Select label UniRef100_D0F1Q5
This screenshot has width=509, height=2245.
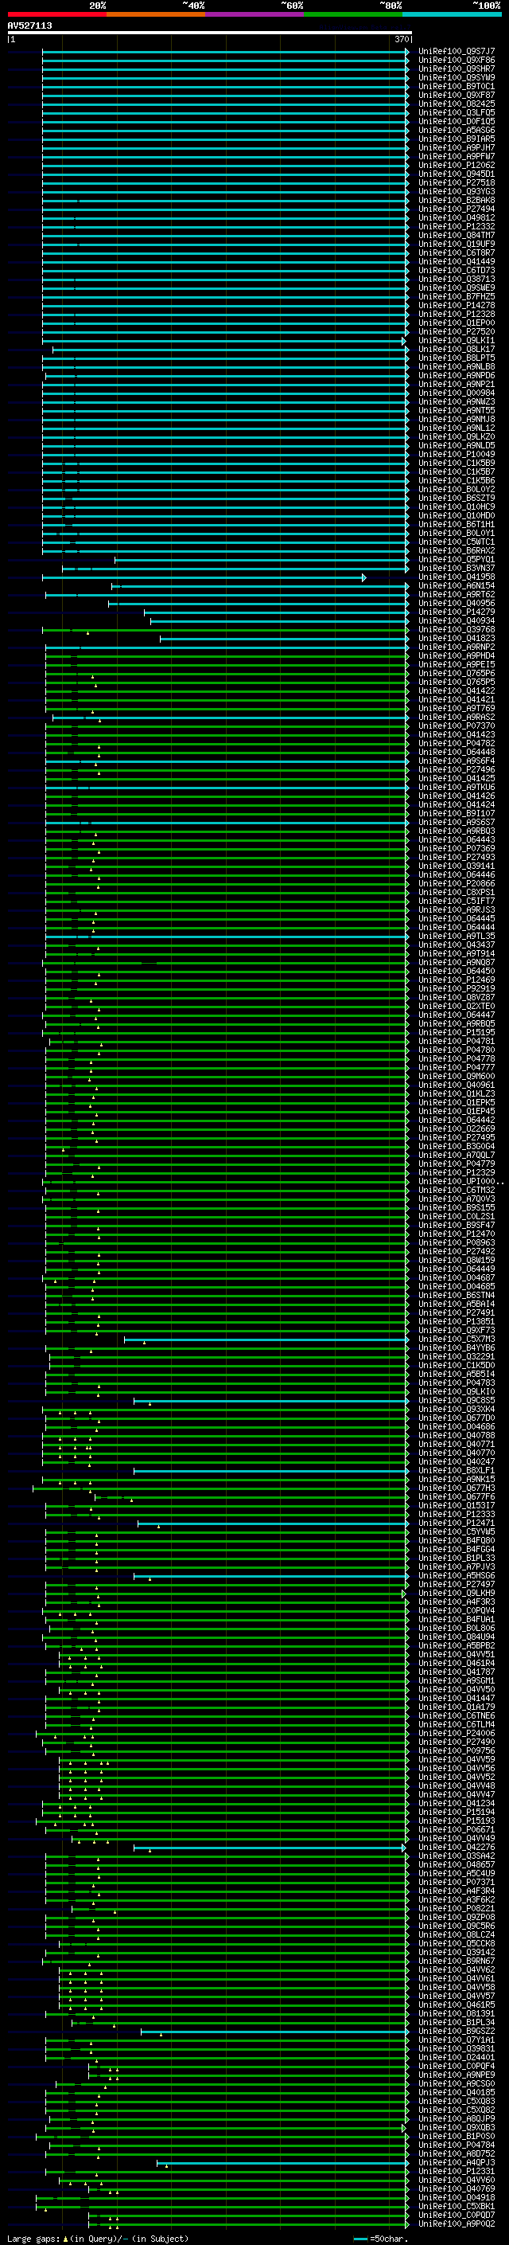pos(457,121)
